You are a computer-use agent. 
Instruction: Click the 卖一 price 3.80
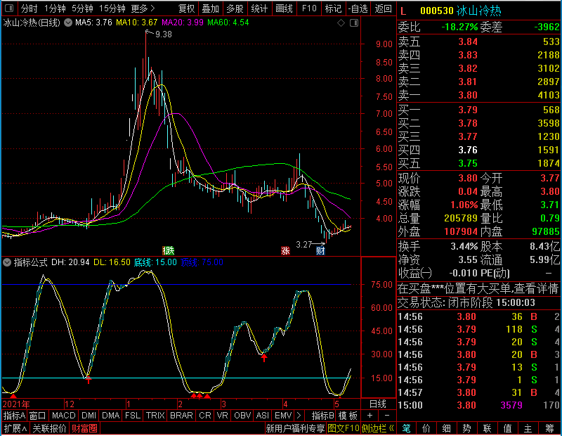click(468, 95)
